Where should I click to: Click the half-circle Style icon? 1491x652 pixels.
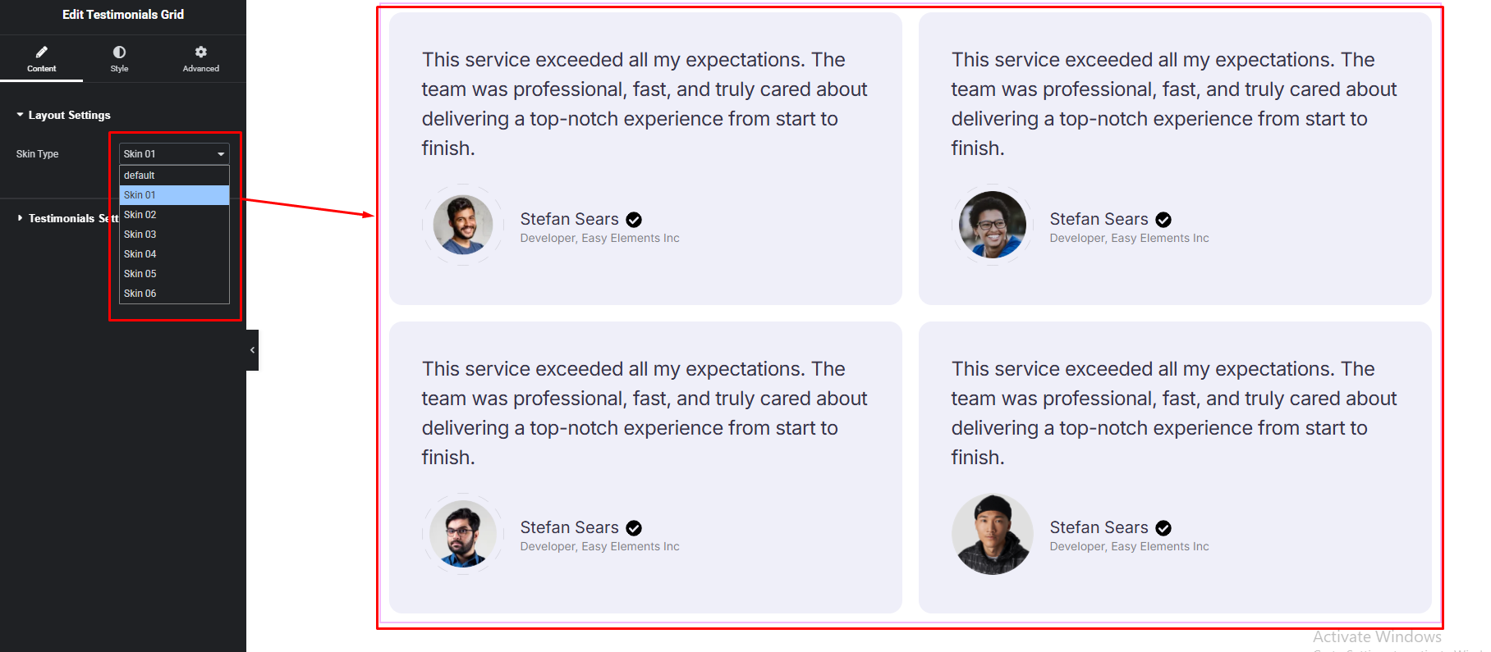[119, 52]
